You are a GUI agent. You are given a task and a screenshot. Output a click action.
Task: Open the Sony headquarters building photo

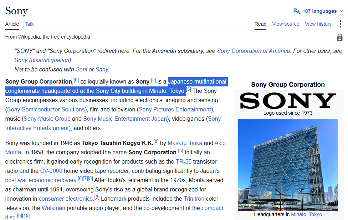point(288,165)
